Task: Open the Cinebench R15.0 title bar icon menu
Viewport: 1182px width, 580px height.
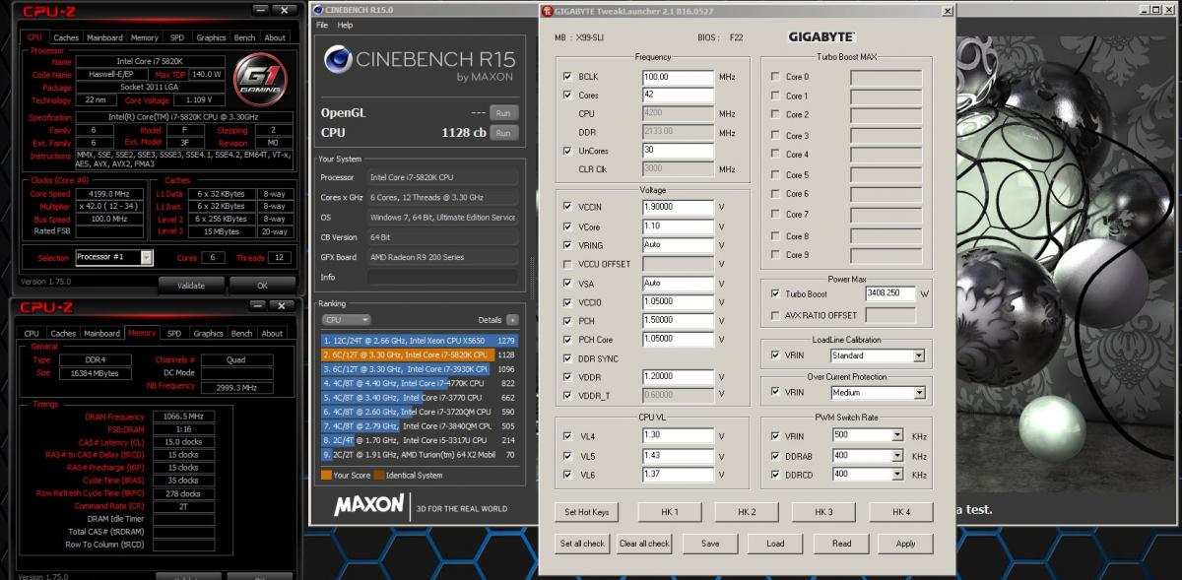Action: pos(316,10)
